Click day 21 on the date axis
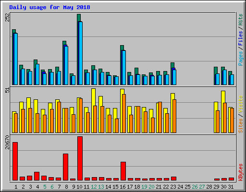246x192 pixels. [159, 187]
